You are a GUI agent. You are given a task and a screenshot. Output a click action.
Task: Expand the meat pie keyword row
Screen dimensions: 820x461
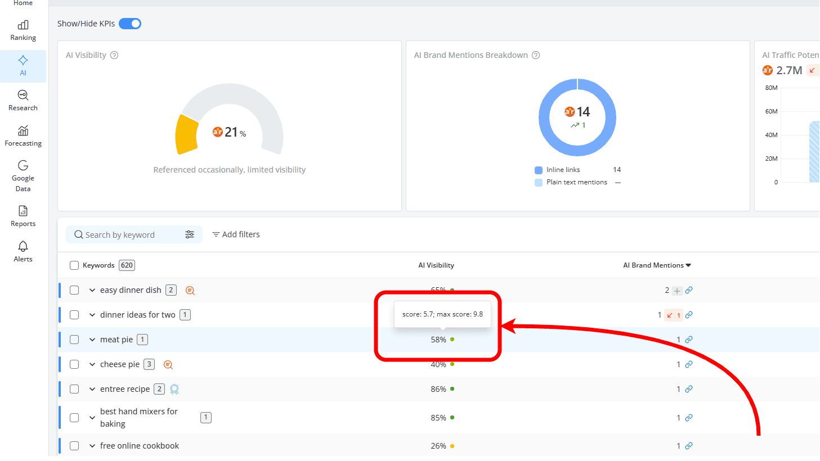(92, 339)
